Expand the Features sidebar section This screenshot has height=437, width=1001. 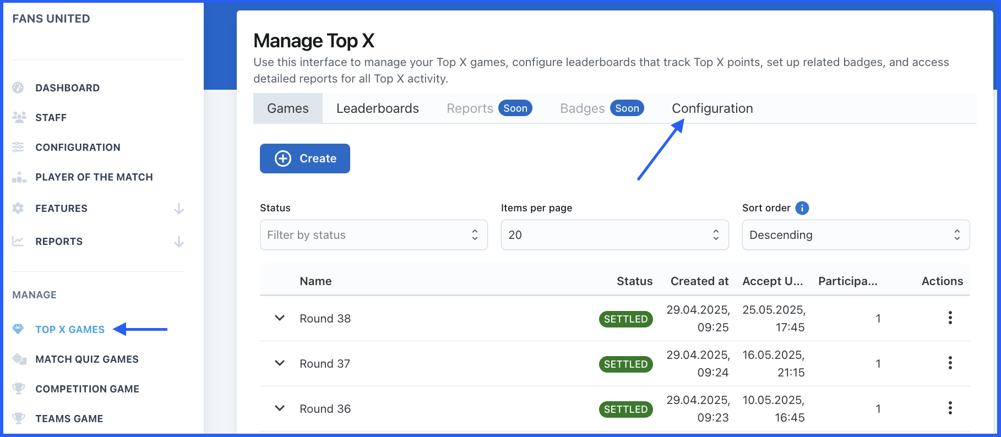pyautogui.click(x=178, y=209)
